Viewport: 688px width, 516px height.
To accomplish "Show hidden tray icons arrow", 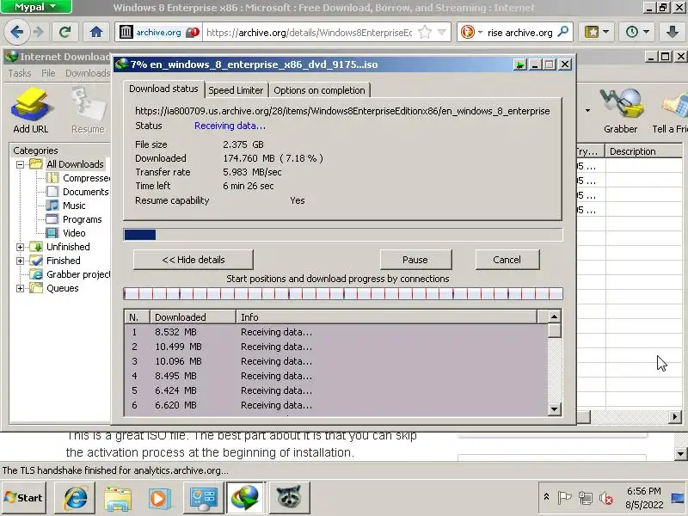I will (546, 497).
